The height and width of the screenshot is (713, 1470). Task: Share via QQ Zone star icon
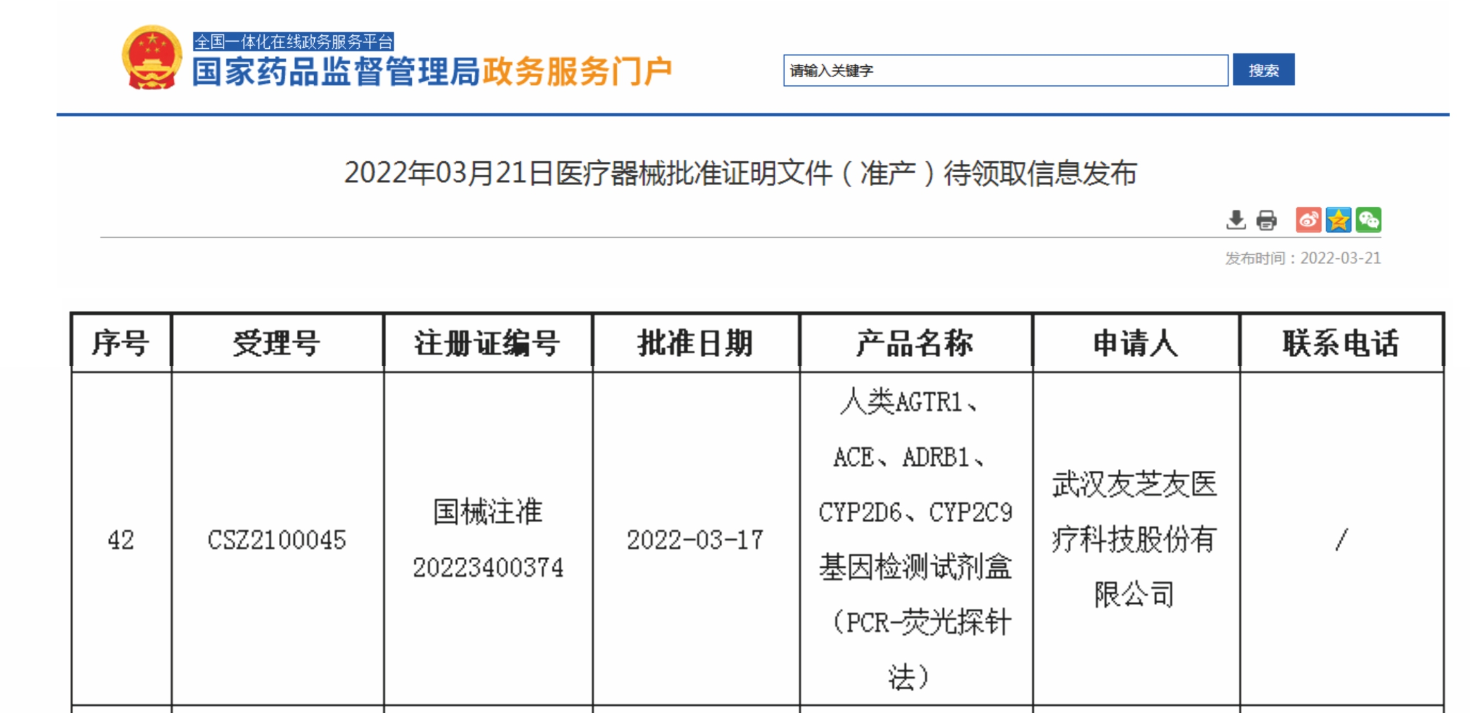[1338, 220]
